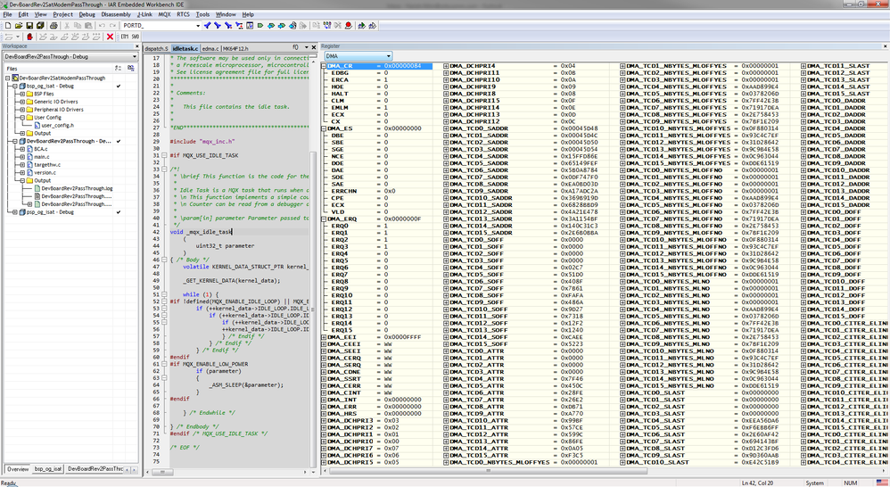The image size is (890, 487).
Task: Switch to the edma.c editor tab
Action: (210, 47)
